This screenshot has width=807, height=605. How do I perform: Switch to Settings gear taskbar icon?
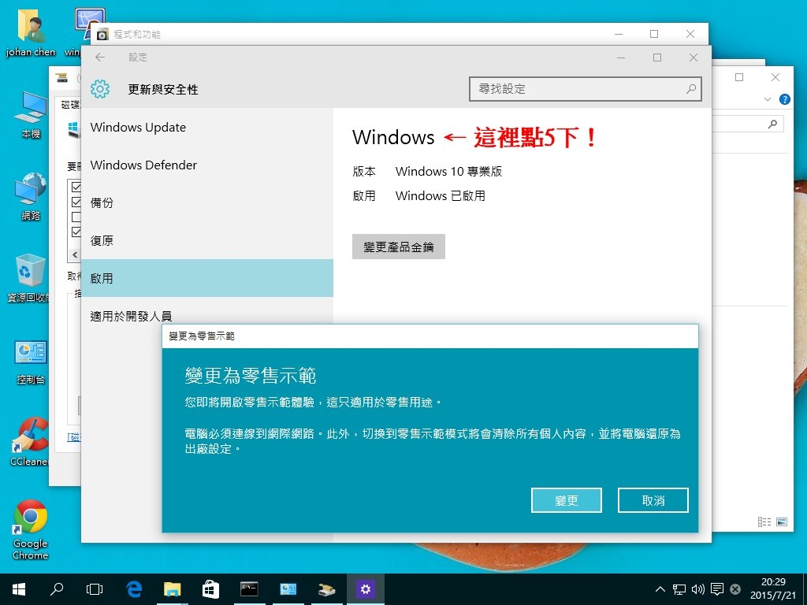pos(365,589)
